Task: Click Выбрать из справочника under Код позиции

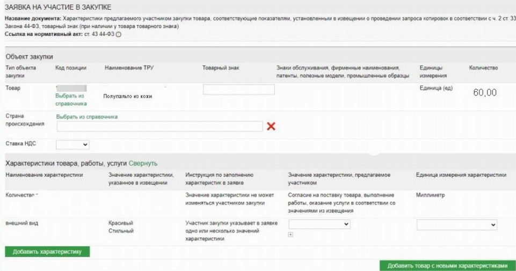Action: (x=71, y=99)
